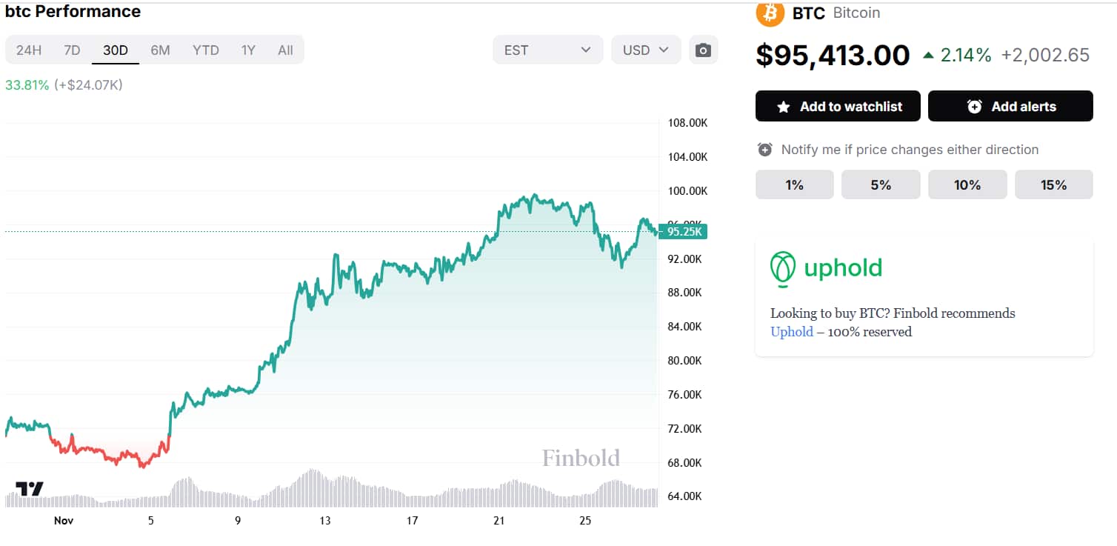1117x546 pixels.
Task: Select the 1% price change alert
Action: pyautogui.click(x=794, y=184)
